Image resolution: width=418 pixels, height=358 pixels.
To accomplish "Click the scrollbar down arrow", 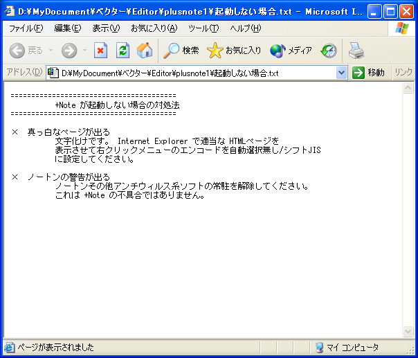I will point(408,331).
